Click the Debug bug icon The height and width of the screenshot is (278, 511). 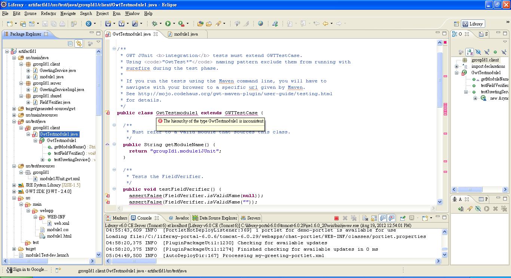click(x=154, y=24)
